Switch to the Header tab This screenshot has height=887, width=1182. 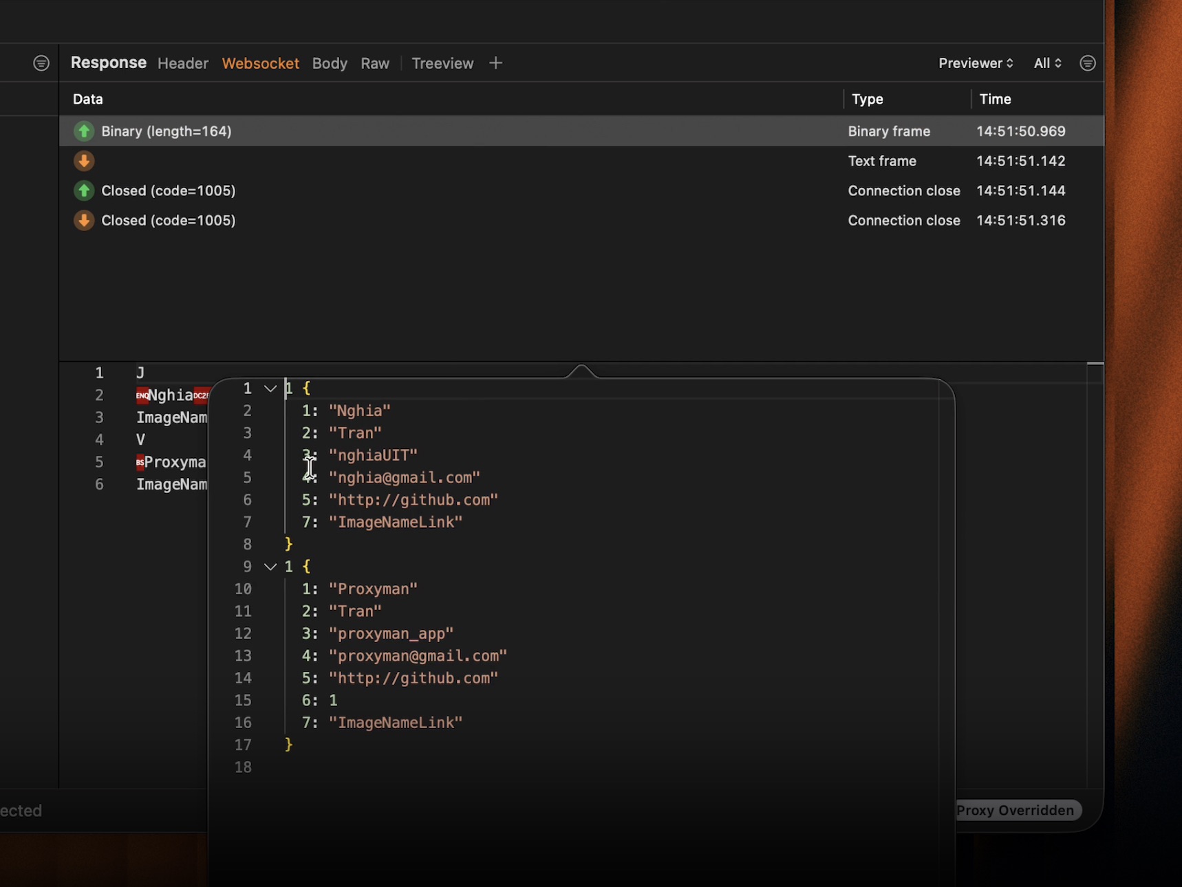(183, 63)
